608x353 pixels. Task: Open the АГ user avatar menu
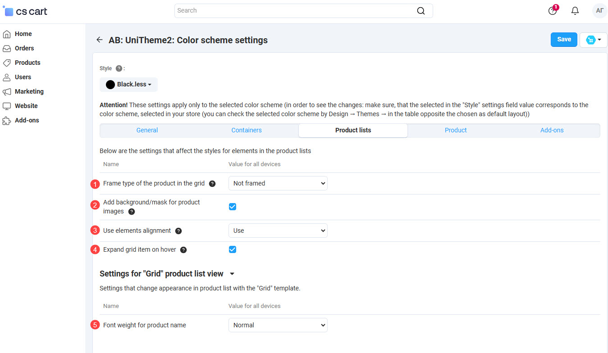click(600, 11)
